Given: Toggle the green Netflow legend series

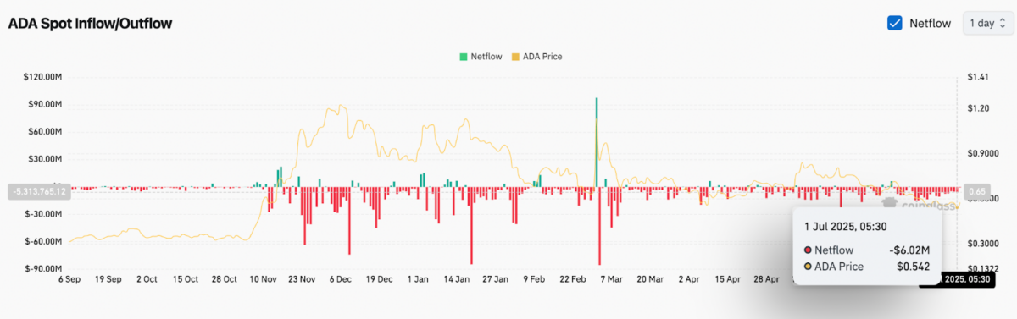Looking at the screenshot, I should click(x=481, y=57).
